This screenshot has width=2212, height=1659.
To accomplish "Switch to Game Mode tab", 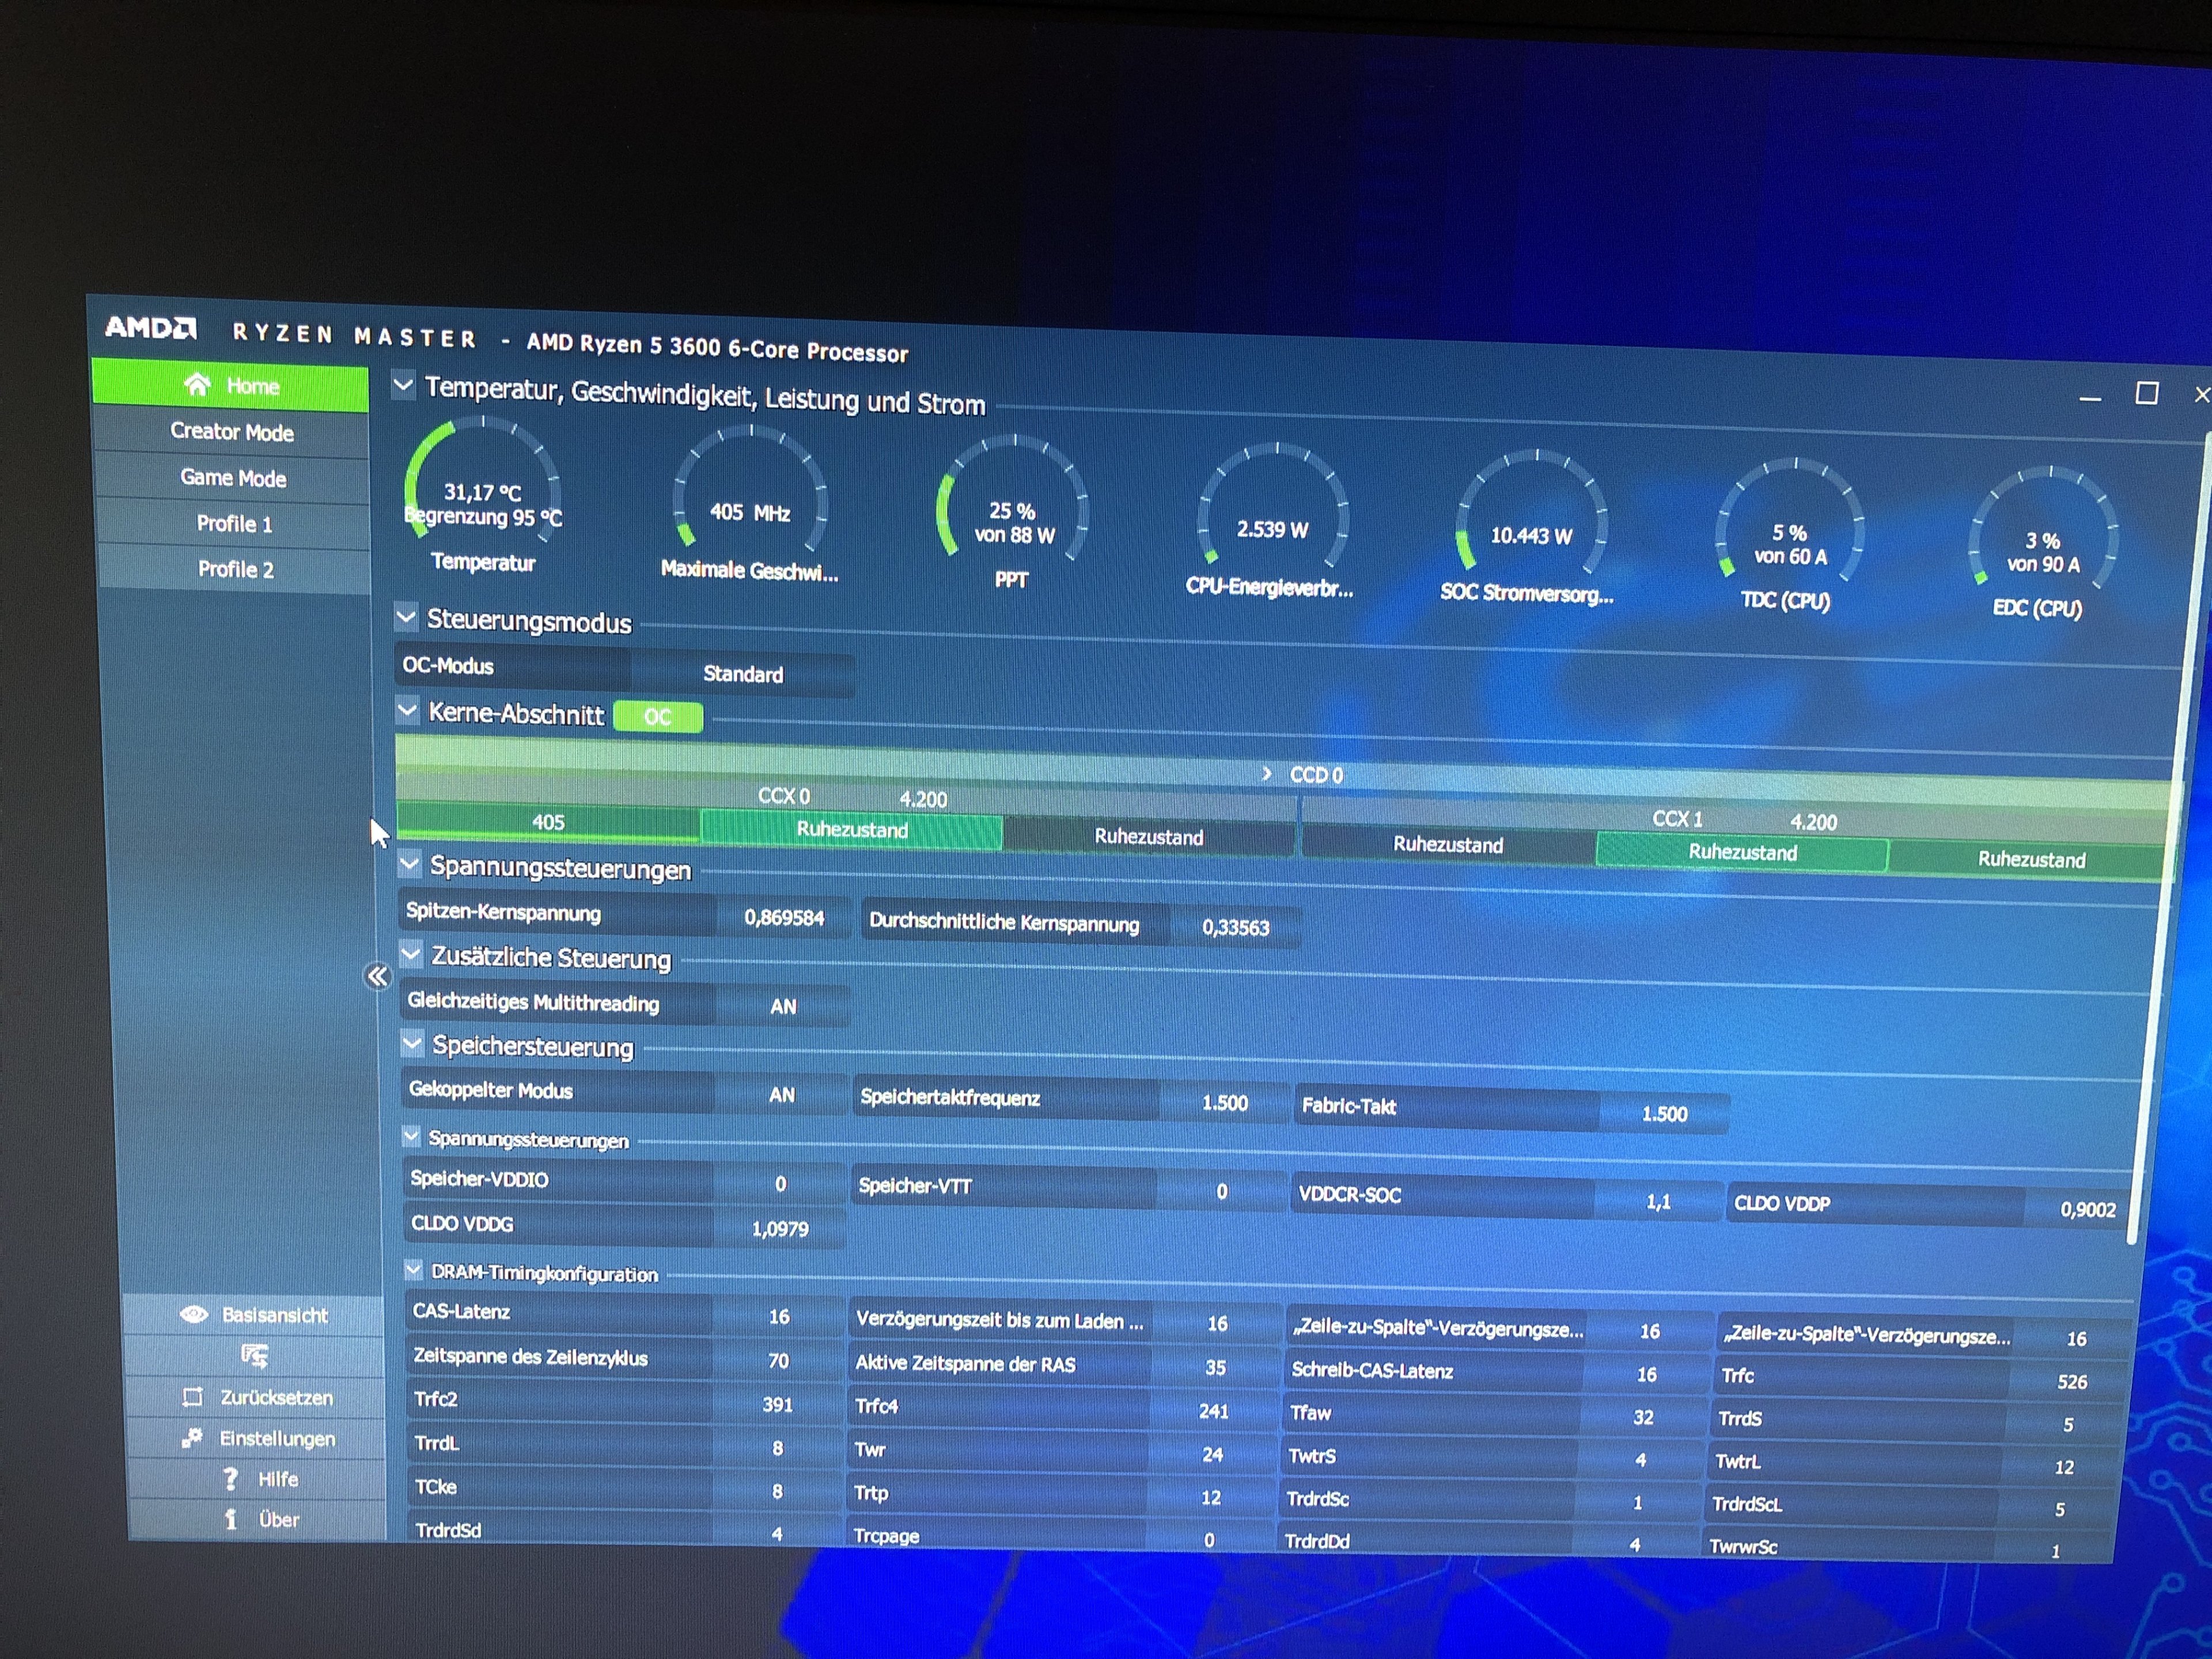I will 233,478.
